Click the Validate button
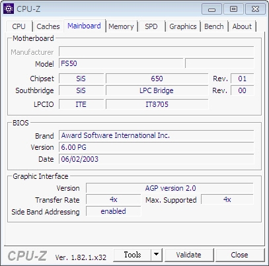 coord(189,255)
